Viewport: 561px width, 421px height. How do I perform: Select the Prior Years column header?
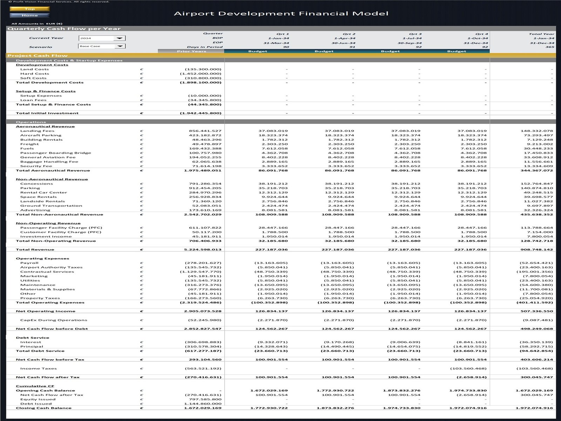(191, 51)
